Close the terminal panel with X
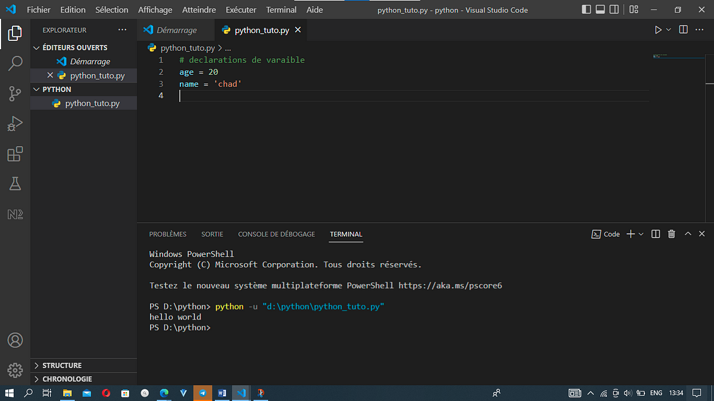714x401 pixels. tap(702, 234)
